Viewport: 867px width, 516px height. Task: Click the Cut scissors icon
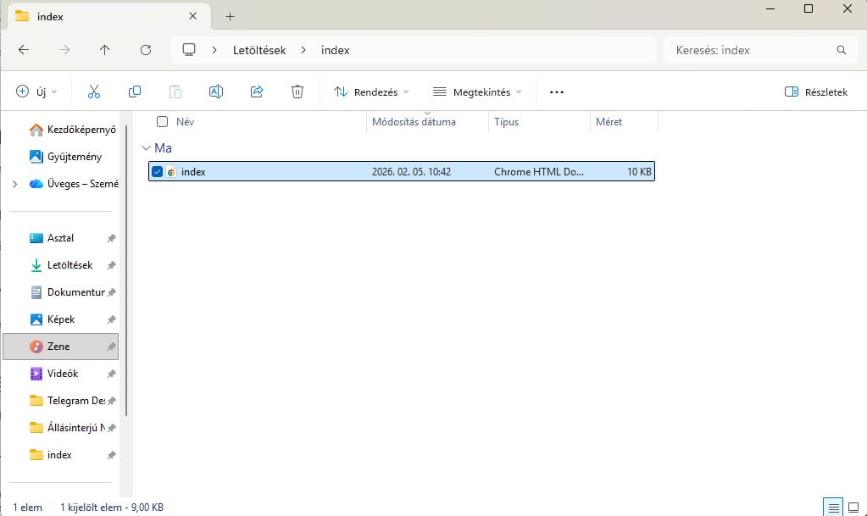click(94, 92)
